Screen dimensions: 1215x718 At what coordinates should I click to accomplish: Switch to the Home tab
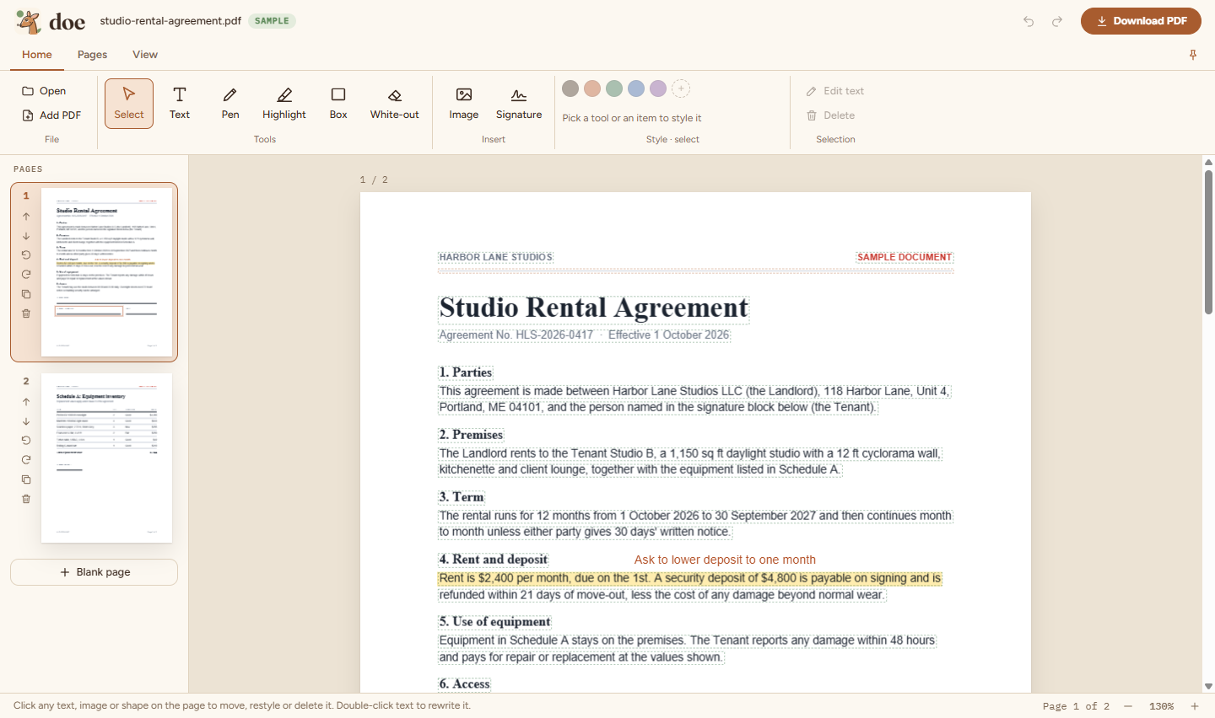pyautogui.click(x=37, y=55)
